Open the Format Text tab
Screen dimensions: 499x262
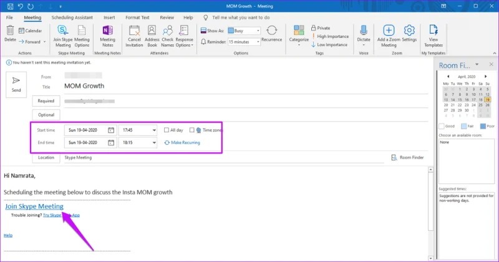[137, 17]
